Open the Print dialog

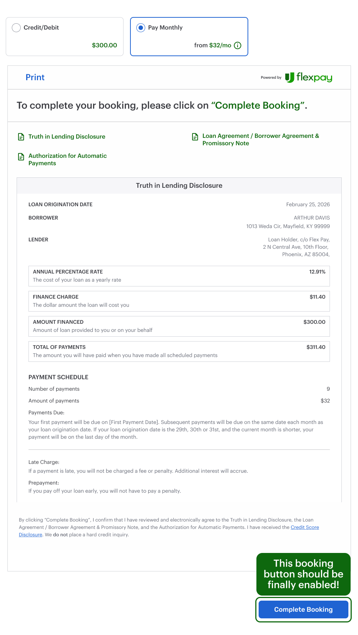35,77
